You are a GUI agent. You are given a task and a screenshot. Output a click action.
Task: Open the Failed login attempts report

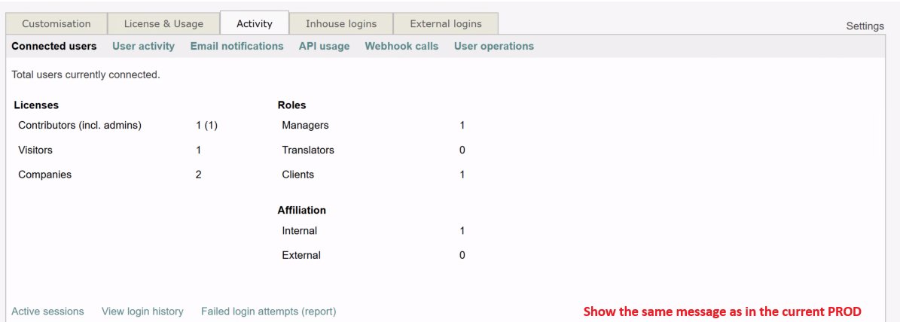coord(268,311)
